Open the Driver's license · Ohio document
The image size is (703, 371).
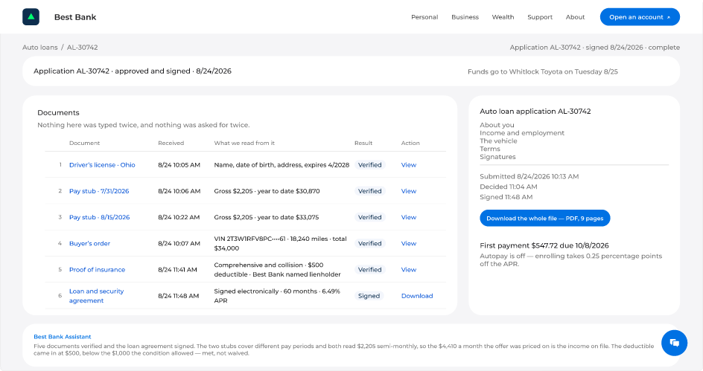102,165
